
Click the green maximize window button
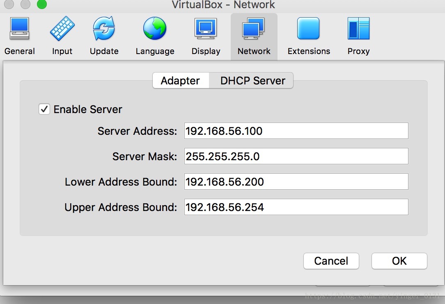[x=42, y=4]
